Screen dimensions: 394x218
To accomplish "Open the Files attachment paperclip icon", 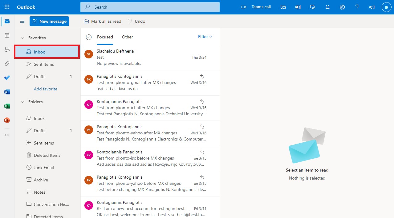I will [7, 64].
